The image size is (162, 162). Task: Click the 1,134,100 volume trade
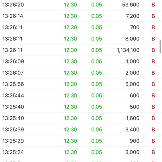point(81,50)
